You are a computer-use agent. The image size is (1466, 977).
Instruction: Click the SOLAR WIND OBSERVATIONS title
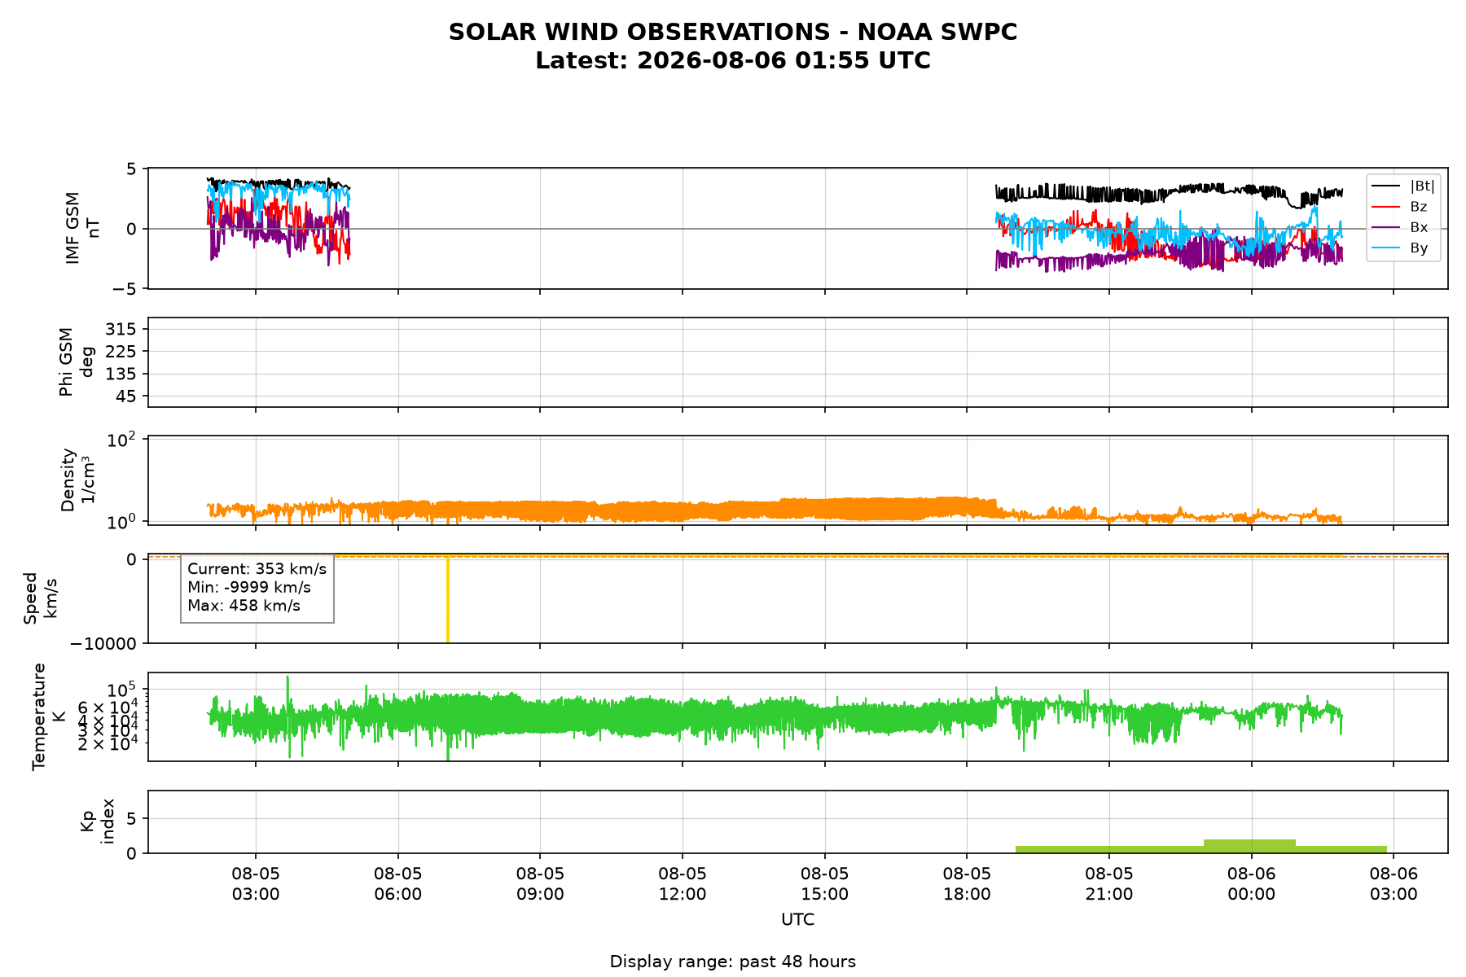pyautogui.click(x=733, y=32)
